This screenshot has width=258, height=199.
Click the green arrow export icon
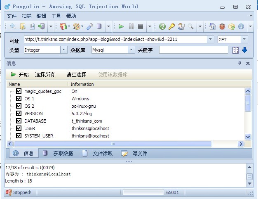(41, 26)
